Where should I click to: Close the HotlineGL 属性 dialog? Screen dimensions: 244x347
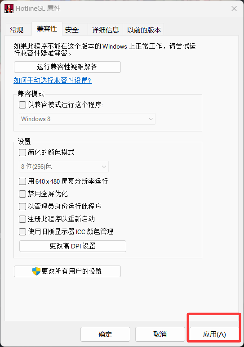pyautogui.click(x=234, y=9)
